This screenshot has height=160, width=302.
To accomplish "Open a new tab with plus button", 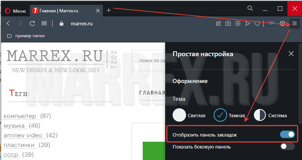I will [108, 10].
